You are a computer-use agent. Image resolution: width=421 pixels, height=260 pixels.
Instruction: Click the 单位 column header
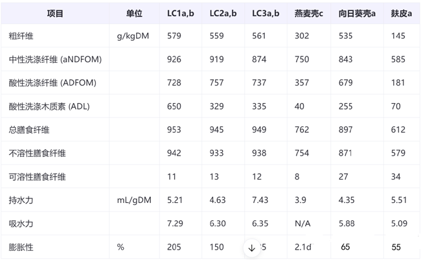[134, 14]
